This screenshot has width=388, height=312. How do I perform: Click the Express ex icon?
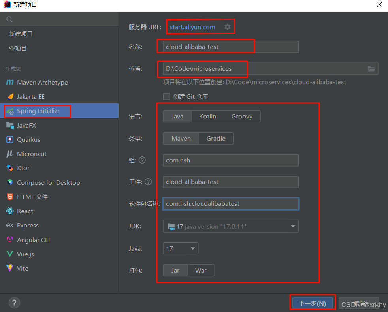[x=10, y=225]
